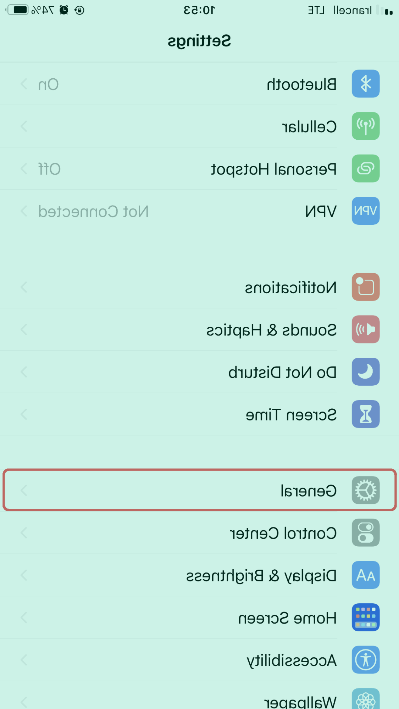The width and height of the screenshot is (399, 709).
Task: Select the Do Not Disturb moon icon
Action: click(365, 372)
